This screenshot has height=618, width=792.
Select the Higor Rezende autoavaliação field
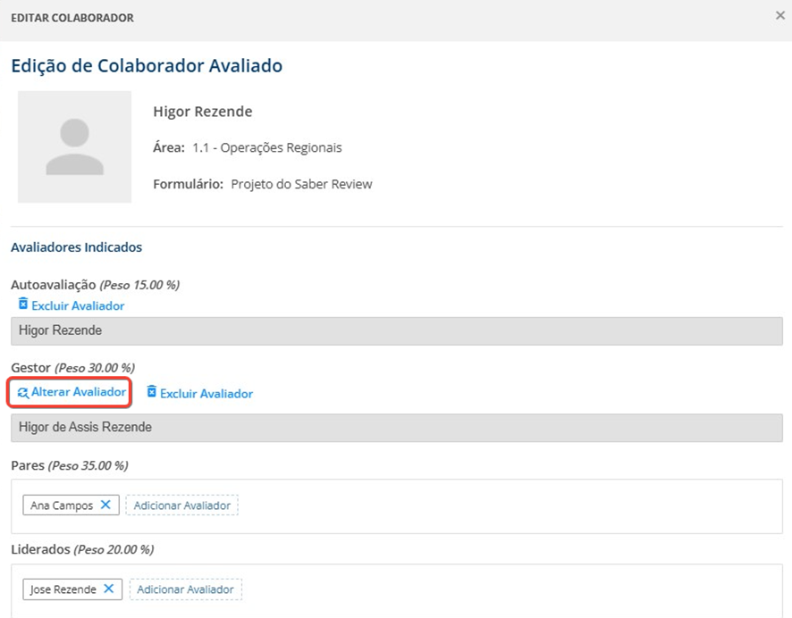(x=396, y=330)
